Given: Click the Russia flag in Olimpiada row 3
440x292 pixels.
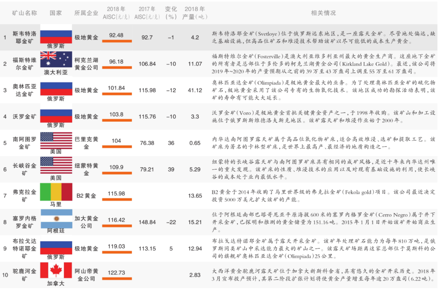Looking at the screenshot, I should (x=56, y=89).
